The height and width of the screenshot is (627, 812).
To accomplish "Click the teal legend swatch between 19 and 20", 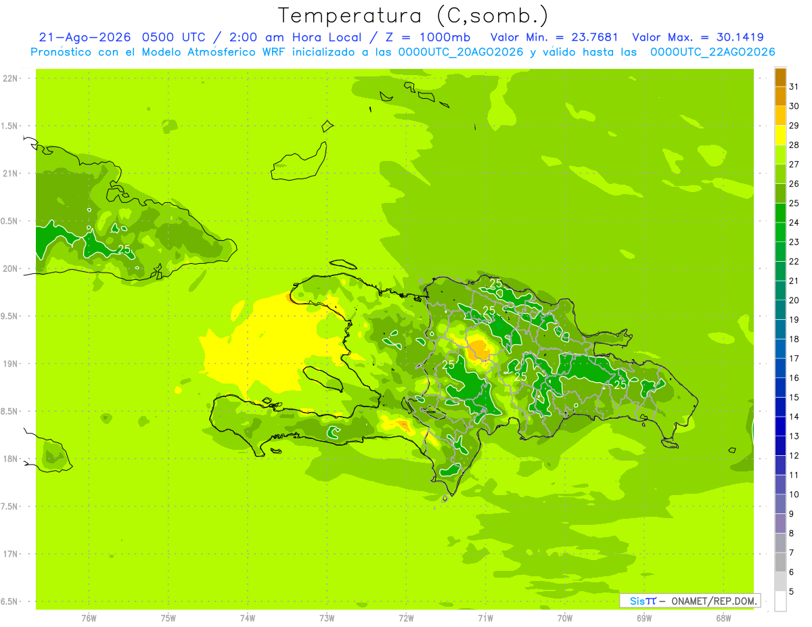I will click(x=780, y=310).
